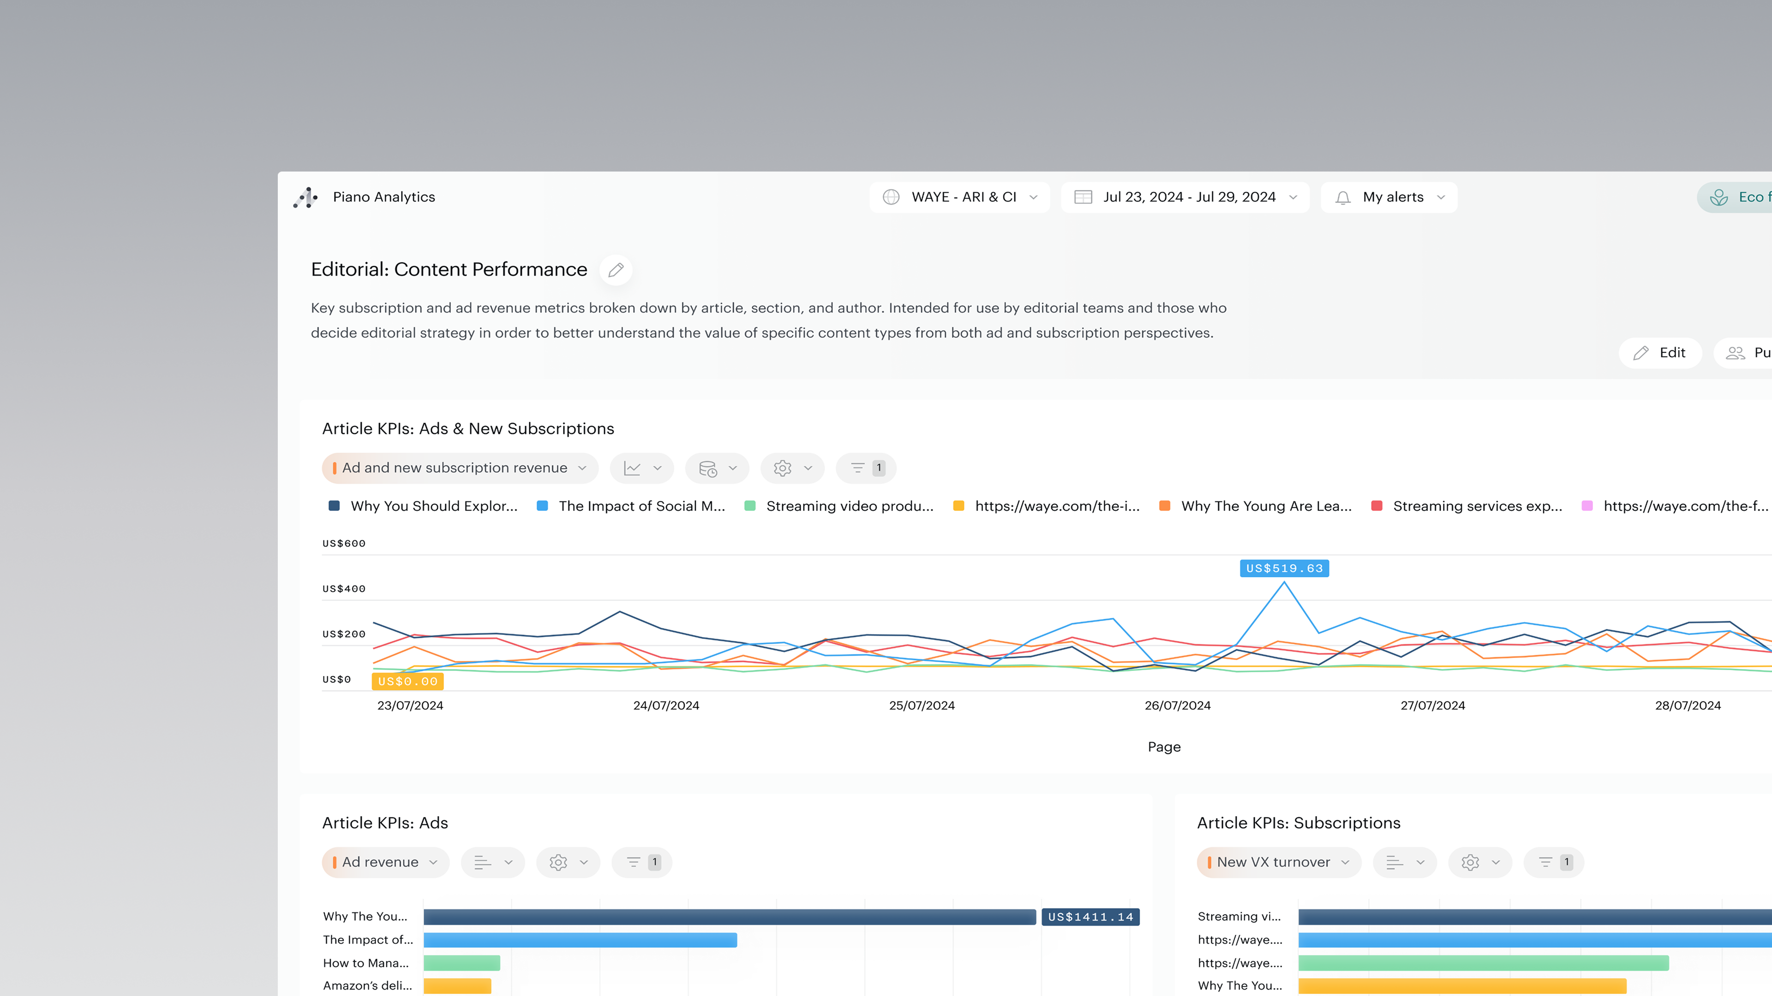Click the Piano Analytics logo icon

point(305,197)
